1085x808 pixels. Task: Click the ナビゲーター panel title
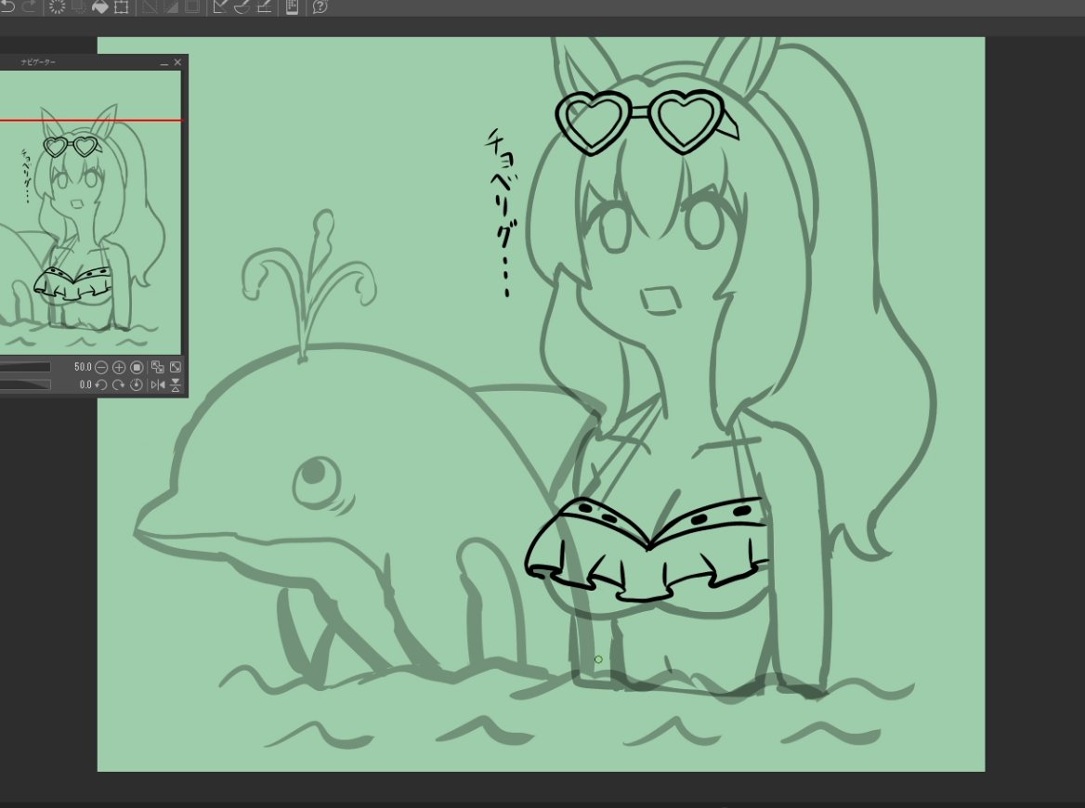(38, 62)
